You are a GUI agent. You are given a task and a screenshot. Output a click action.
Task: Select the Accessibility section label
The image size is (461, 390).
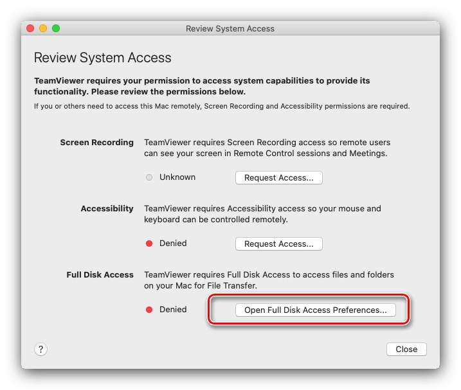[107, 209]
